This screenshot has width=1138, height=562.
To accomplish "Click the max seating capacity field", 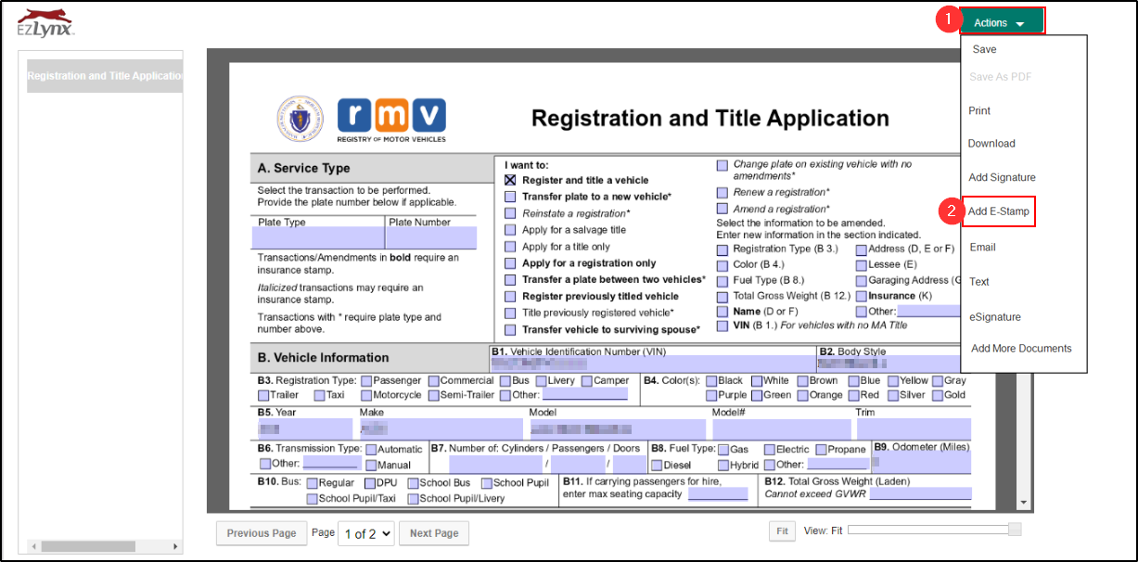I will pos(718,493).
